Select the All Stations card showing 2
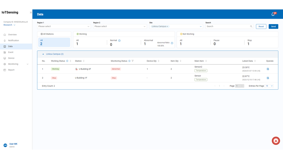 tap(54, 42)
